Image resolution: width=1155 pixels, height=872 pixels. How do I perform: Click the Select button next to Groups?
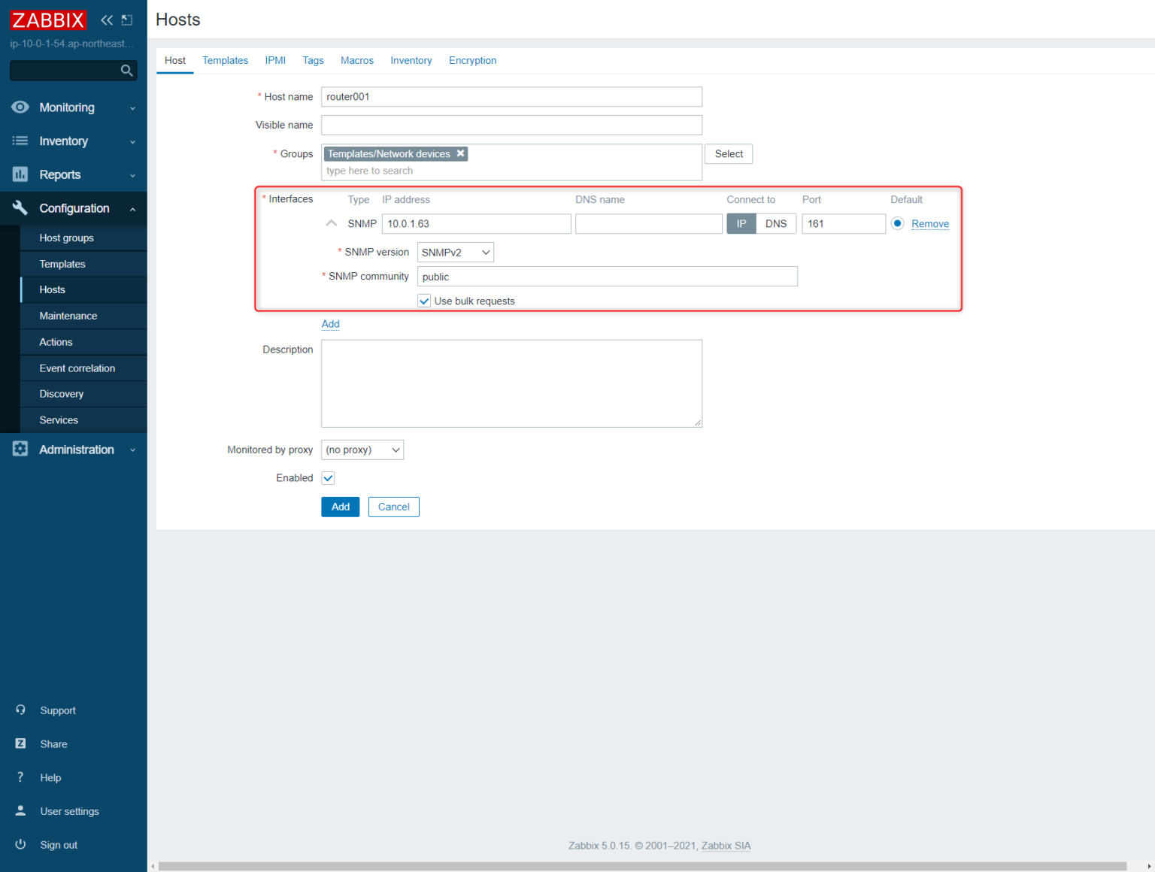click(728, 153)
